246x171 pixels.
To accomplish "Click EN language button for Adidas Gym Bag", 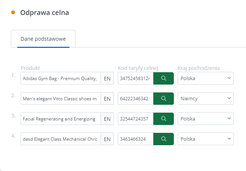I will pos(107,78).
